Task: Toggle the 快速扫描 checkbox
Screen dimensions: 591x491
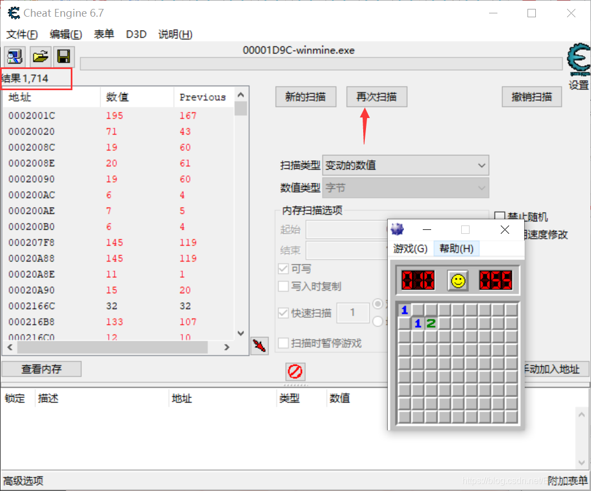Action: pyautogui.click(x=284, y=313)
